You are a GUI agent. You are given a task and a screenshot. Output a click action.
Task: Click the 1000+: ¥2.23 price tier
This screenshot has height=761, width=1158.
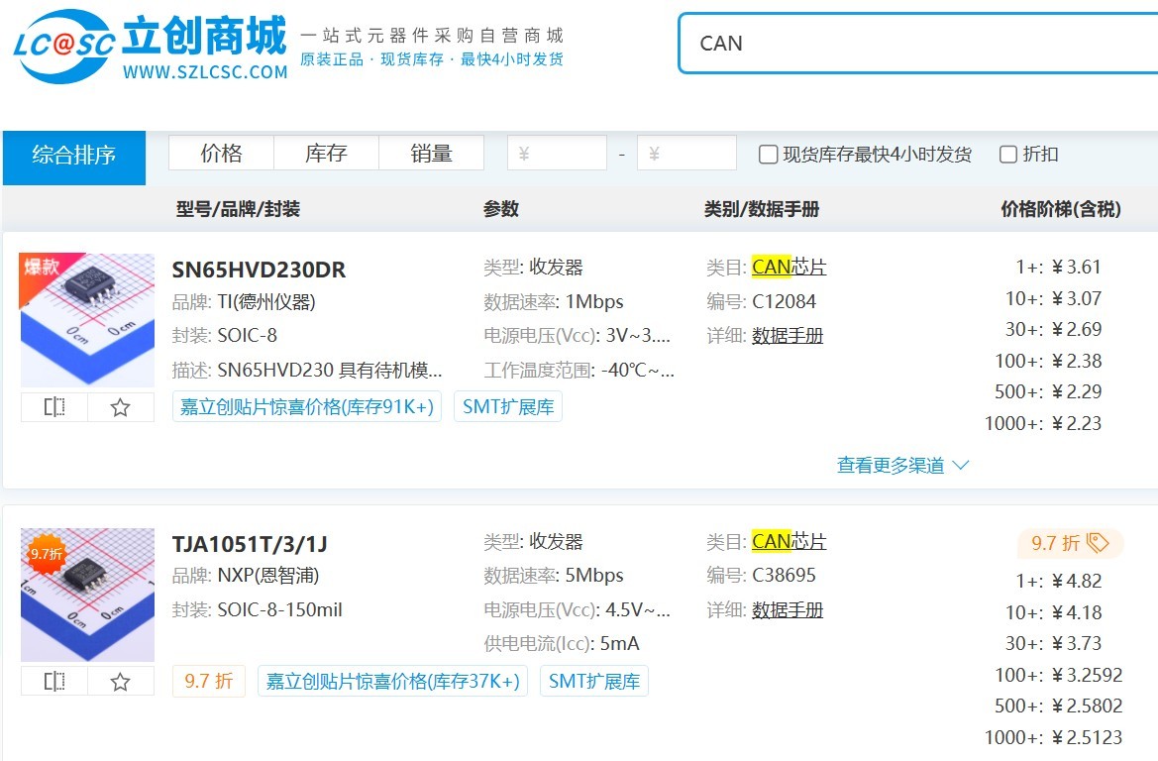click(1043, 423)
